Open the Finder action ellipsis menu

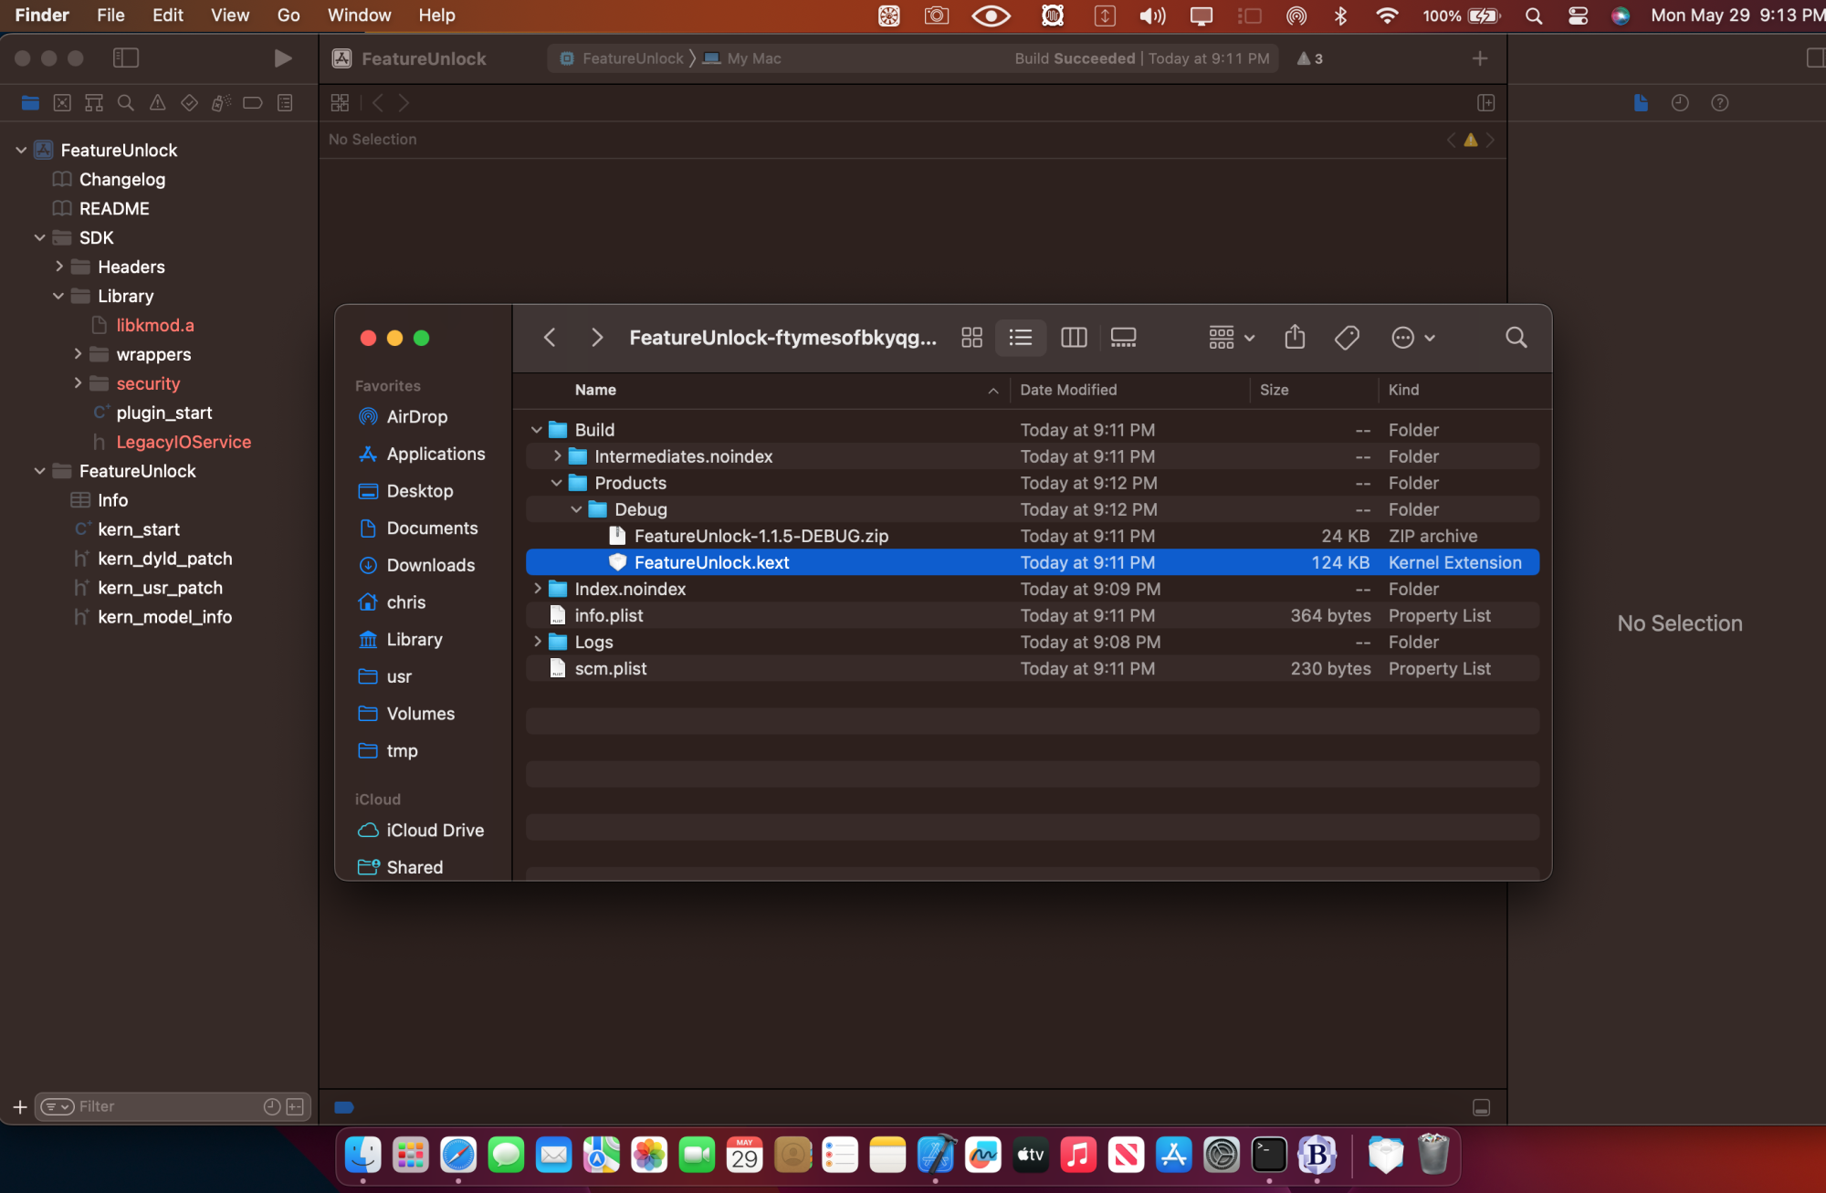pyautogui.click(x=1413, y=338)
